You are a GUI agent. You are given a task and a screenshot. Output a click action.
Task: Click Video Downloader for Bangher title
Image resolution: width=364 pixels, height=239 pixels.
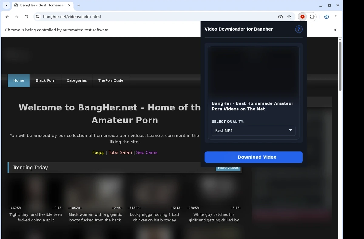pyautogui.click(x=239, y=29)
